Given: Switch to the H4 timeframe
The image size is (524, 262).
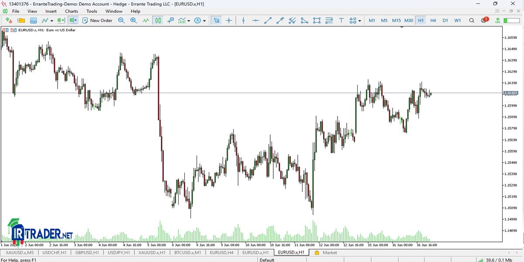Looking at the screenshot, I should tap(433, 21).
